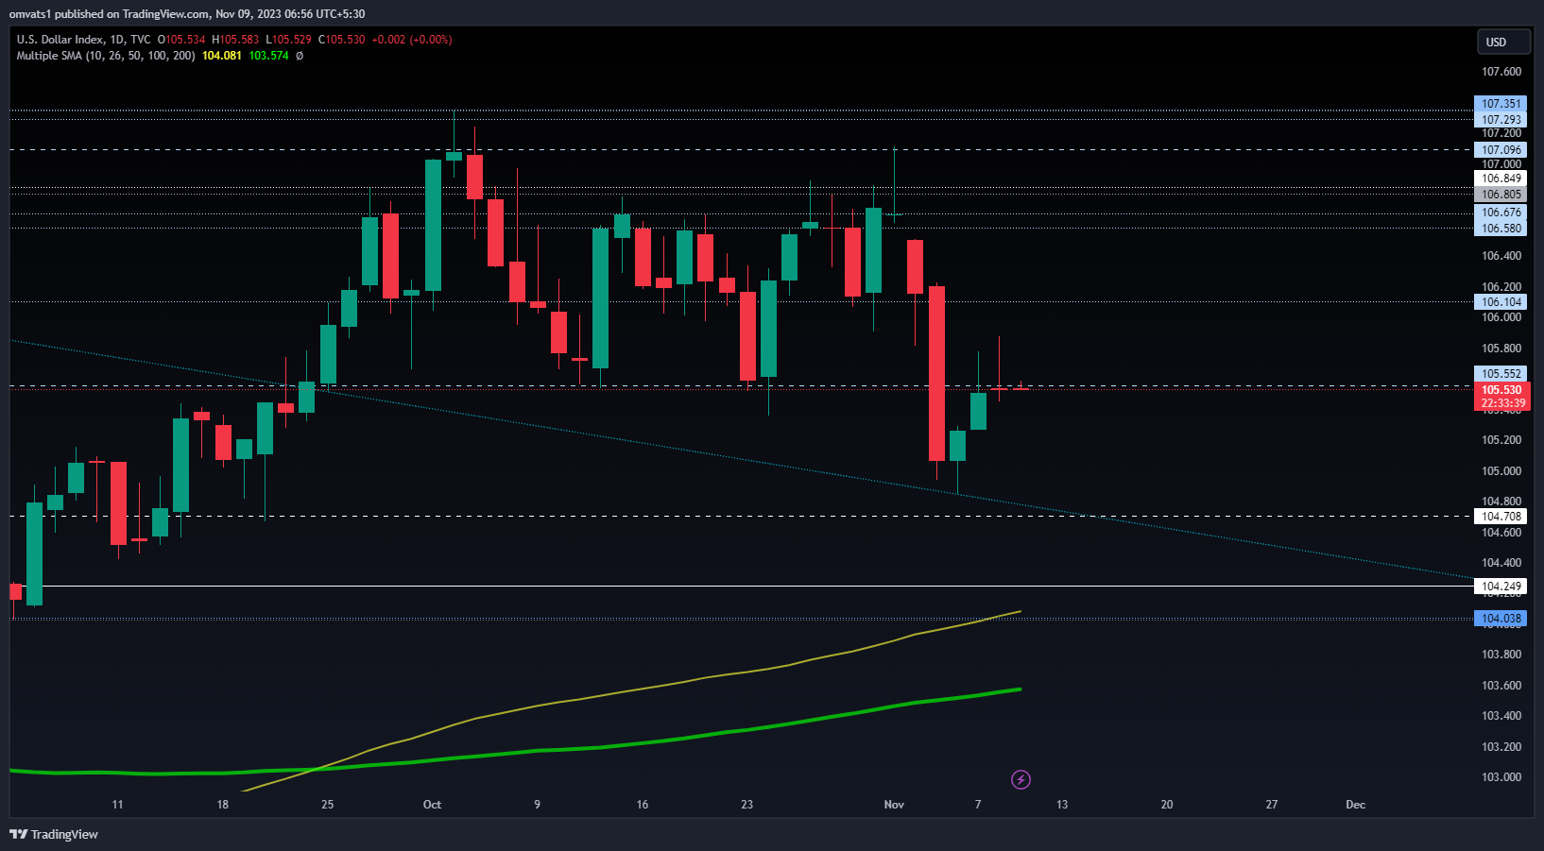Viewport: 1544px width, 851px height.
Task: Click the high value H105.583
Action: click(x=235, y=40)
